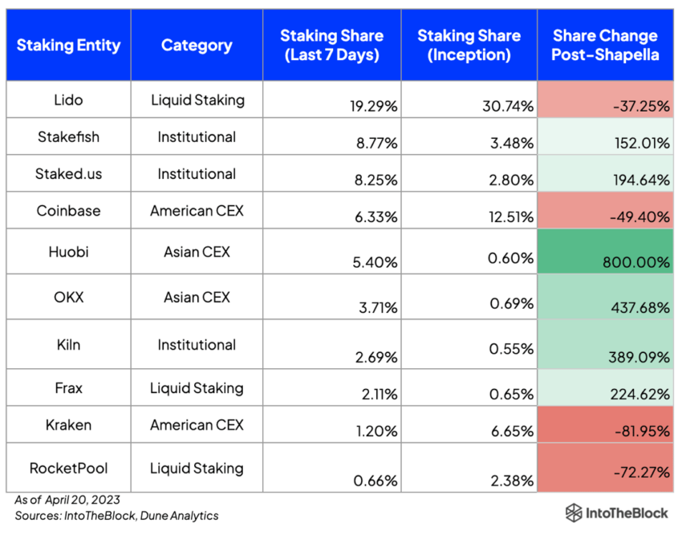Viewport: 682px width, 535px height.
Task: Click the IntoTheBlock brand text
Action: coord(627,513)
